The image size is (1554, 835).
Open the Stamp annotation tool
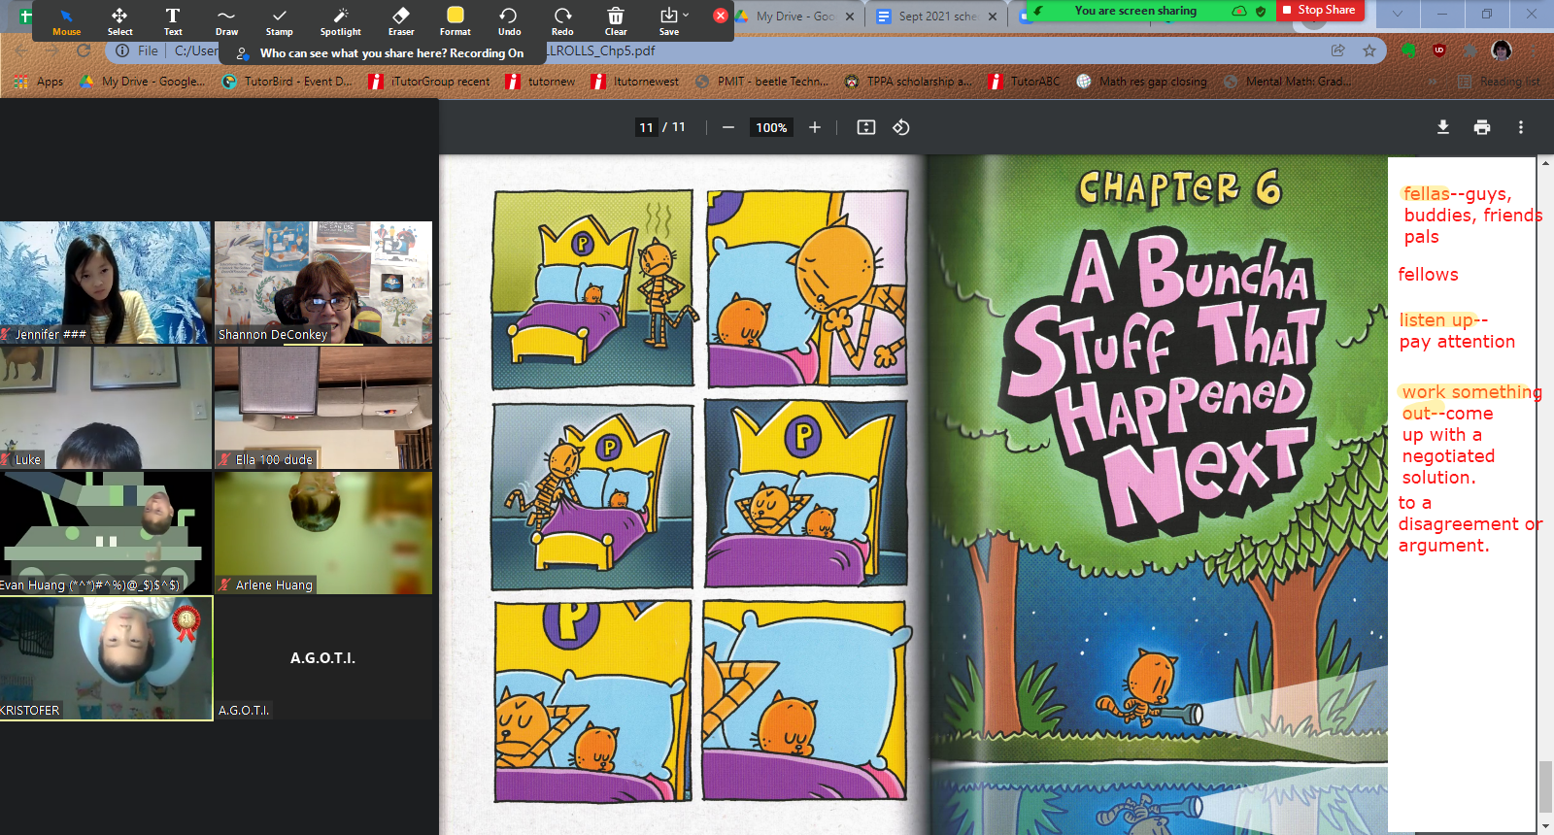point(280,21)
